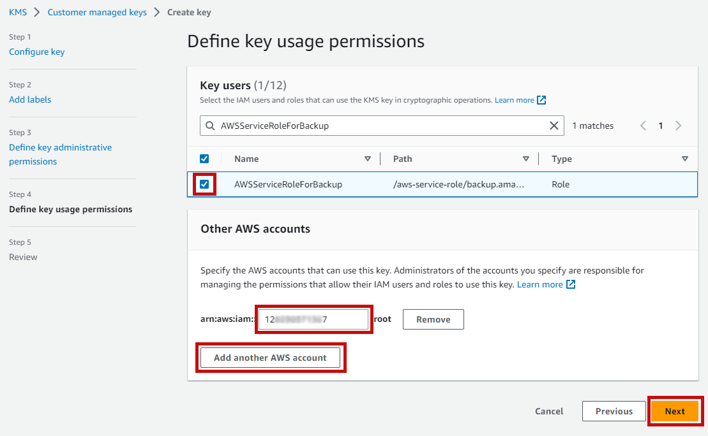Clear the key users search field
Image resolution: width=708 pixels, height=436 pixels.
[554, 126]
